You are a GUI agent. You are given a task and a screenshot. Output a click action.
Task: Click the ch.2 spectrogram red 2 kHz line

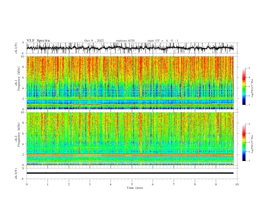[x=130, y=154]
